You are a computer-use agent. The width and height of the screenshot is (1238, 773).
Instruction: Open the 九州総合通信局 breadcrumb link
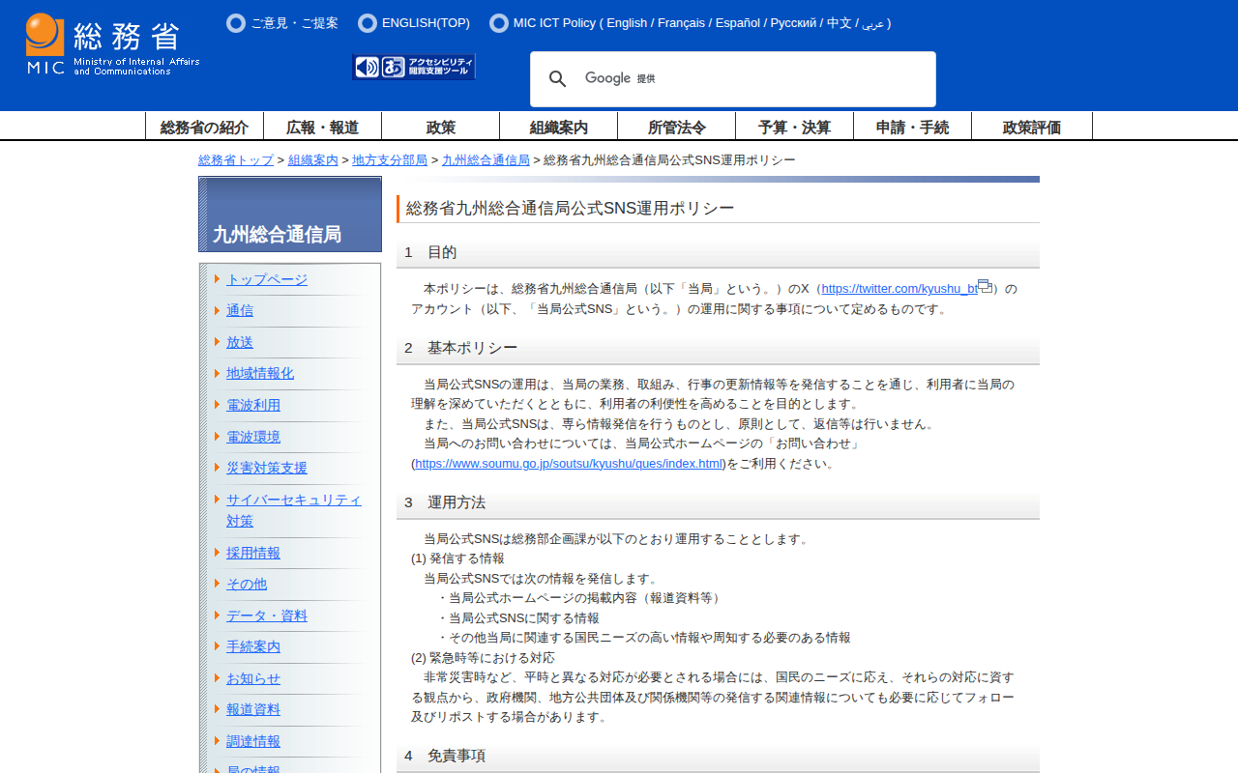click(486, 160)
